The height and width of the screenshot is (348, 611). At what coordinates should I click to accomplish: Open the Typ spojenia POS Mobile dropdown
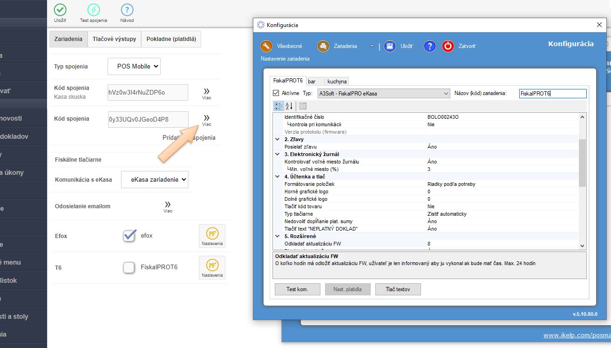[x=134, y=66]
